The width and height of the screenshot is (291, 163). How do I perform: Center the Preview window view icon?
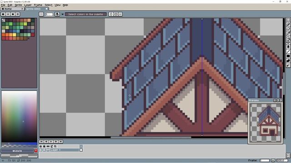(275, 100)
